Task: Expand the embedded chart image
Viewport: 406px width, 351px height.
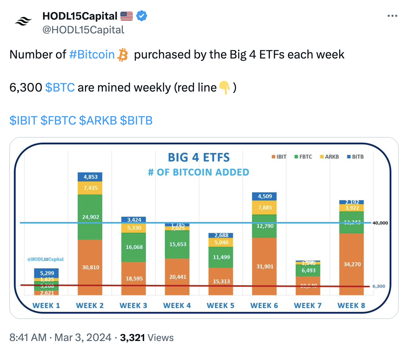Action: point(203,227)
